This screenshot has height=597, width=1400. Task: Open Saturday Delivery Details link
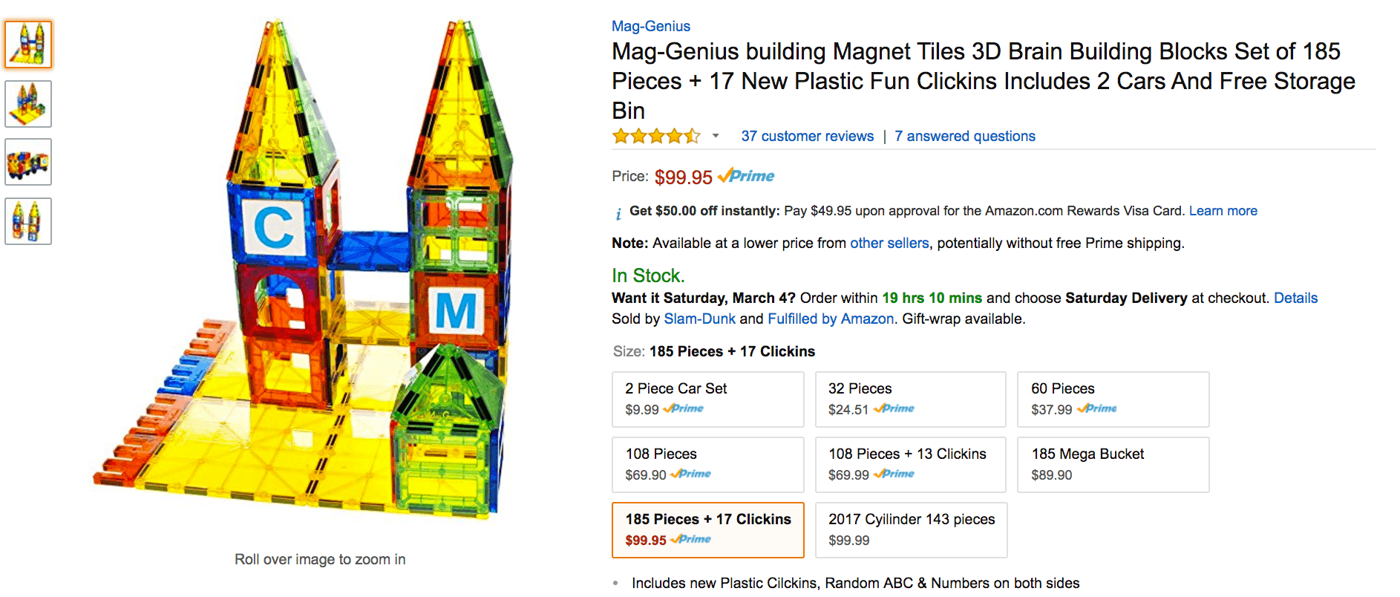[1295, 298]
